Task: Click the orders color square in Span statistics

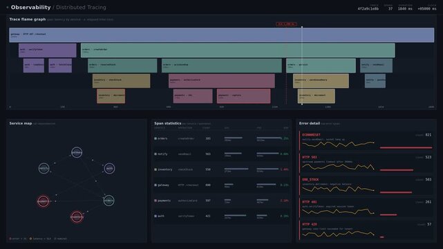Action: 155,138
